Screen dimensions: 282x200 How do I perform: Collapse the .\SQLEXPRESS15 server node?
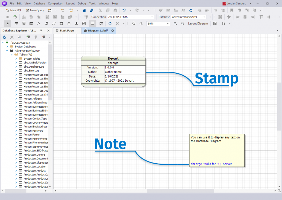[3, 43]
